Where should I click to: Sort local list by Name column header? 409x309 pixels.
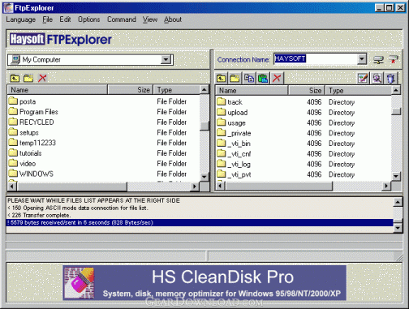coord(58,90)
